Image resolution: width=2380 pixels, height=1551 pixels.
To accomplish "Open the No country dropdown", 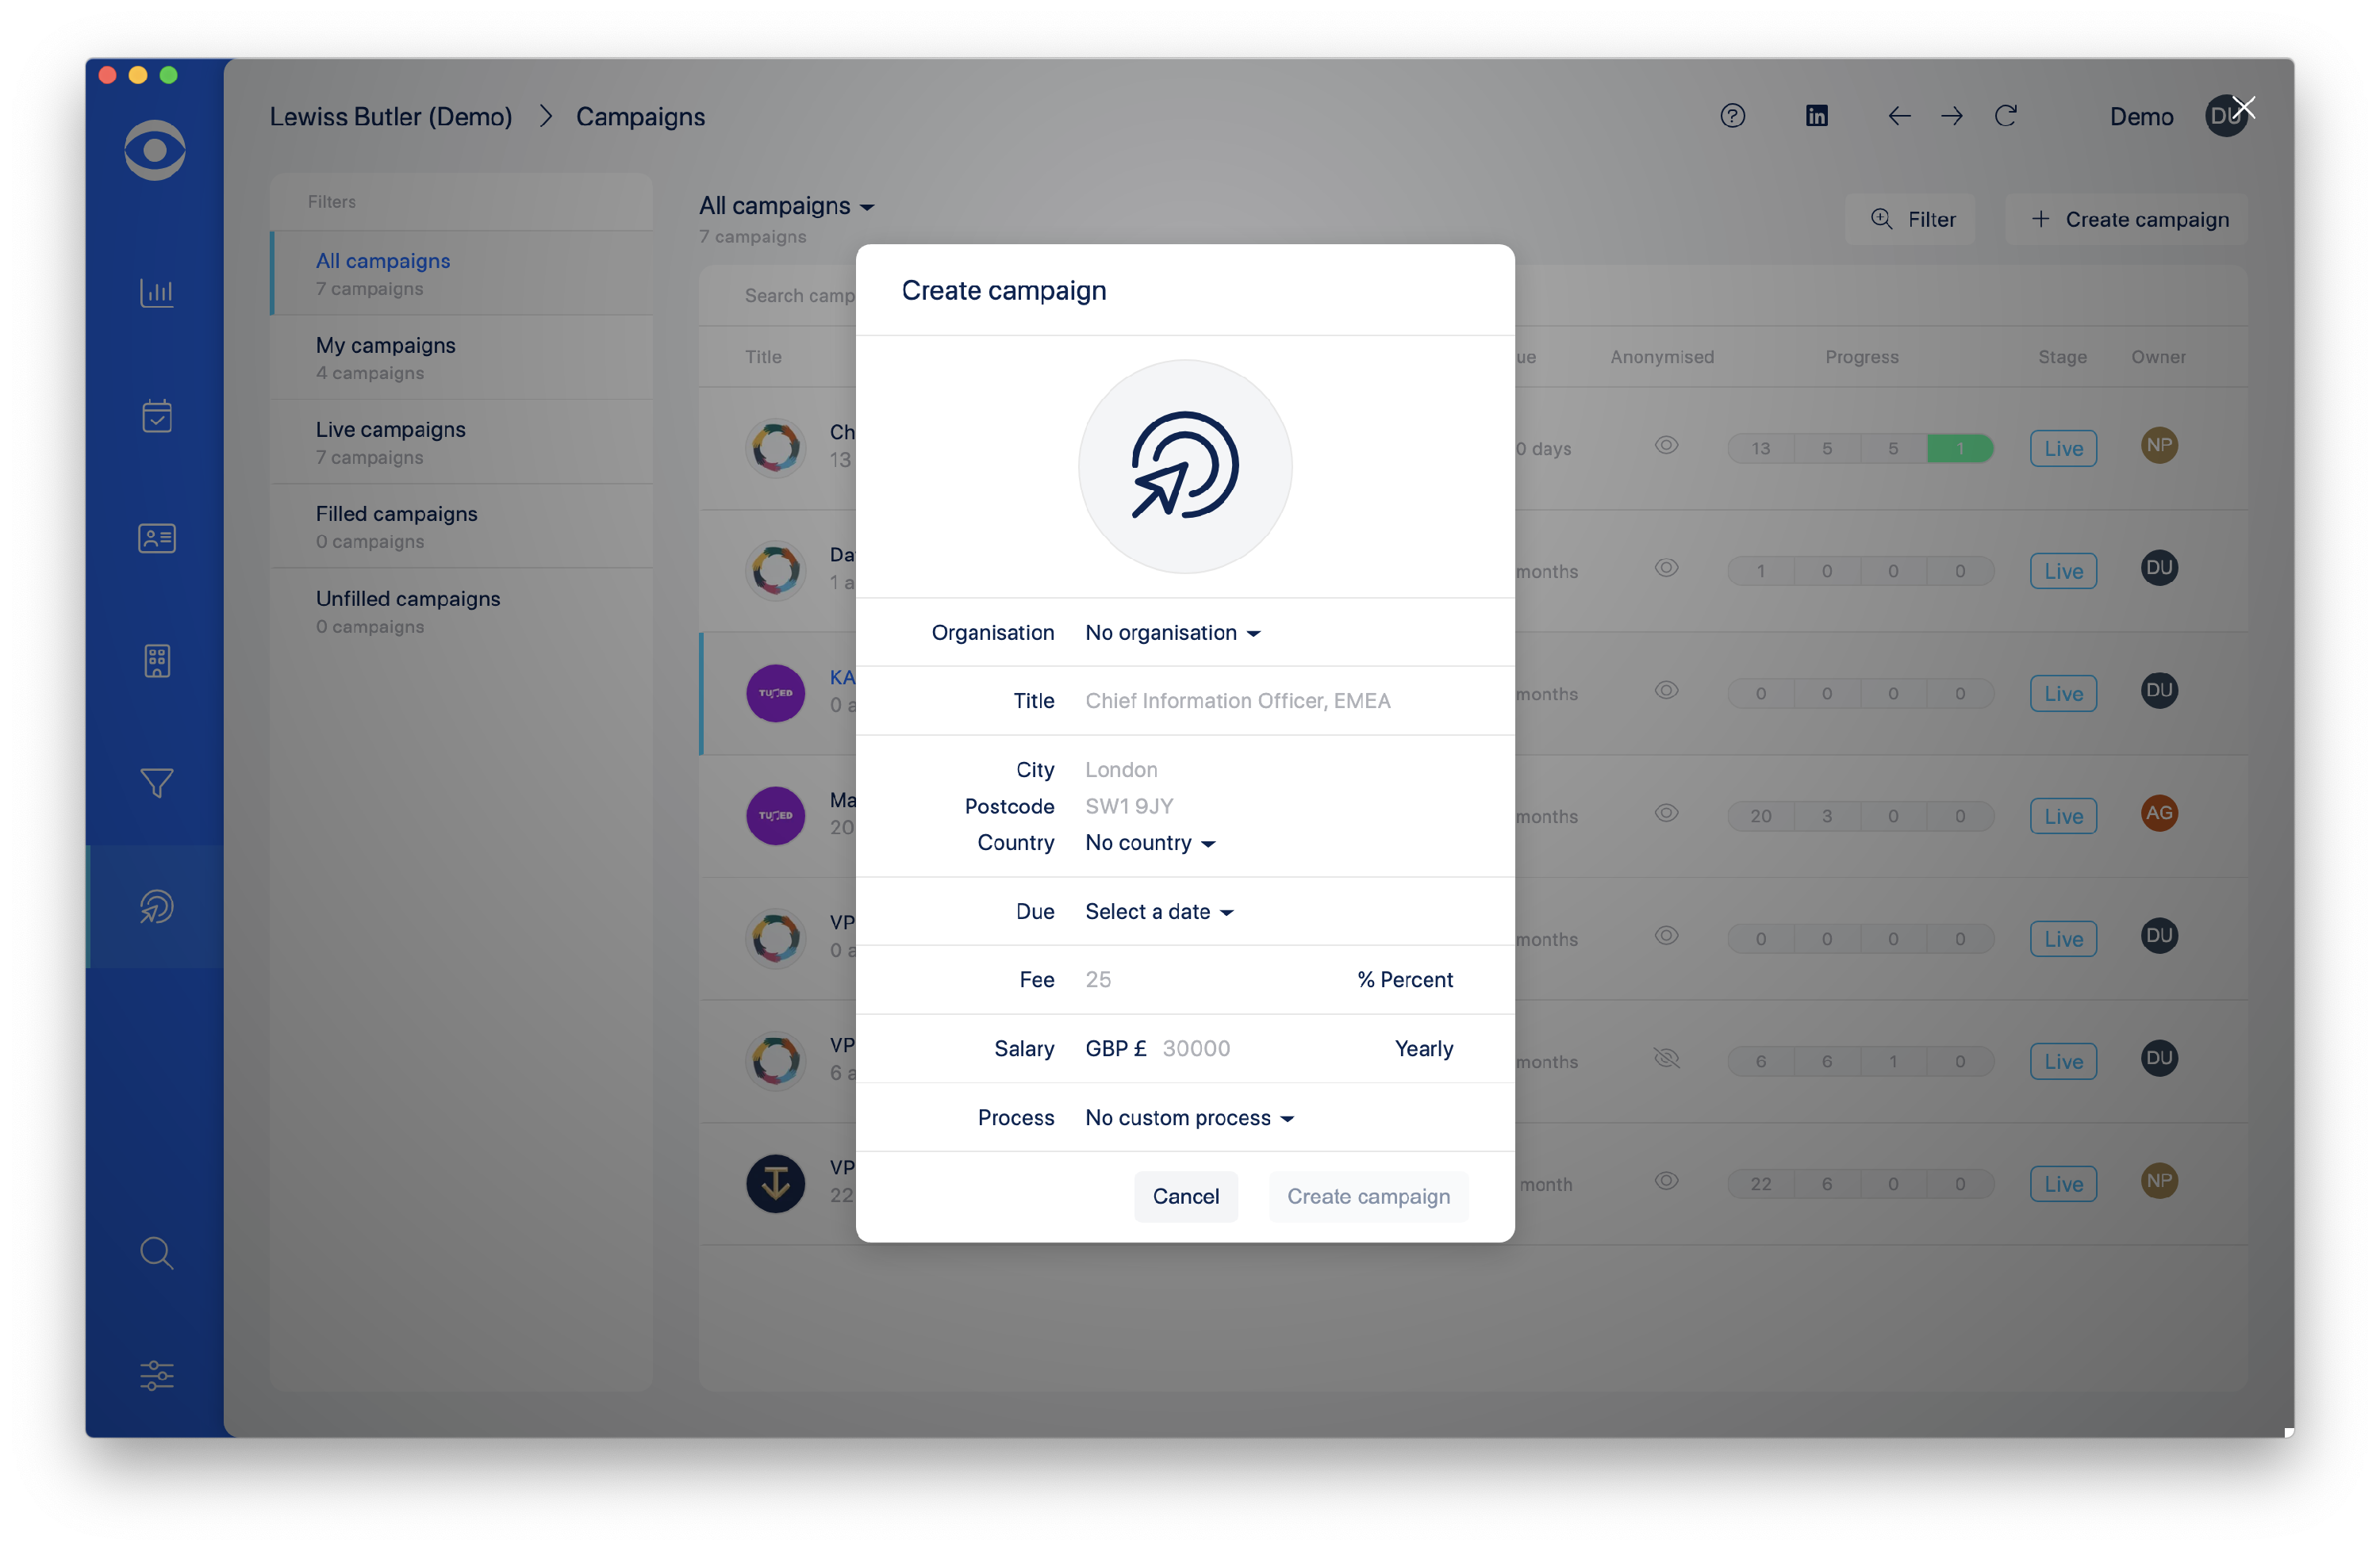I will [1149, 842].
